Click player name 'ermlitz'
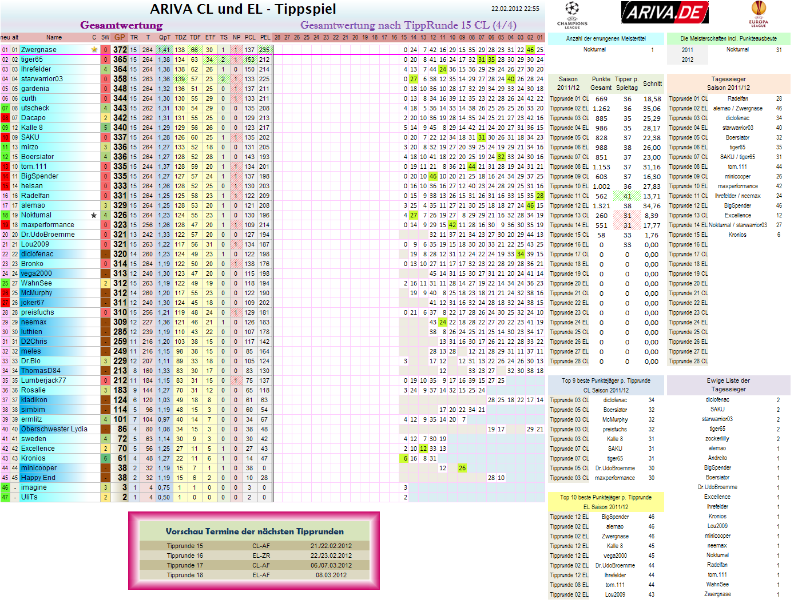Image resolution: width=794 pixels, height=603 pixels. tap(31, 419)
